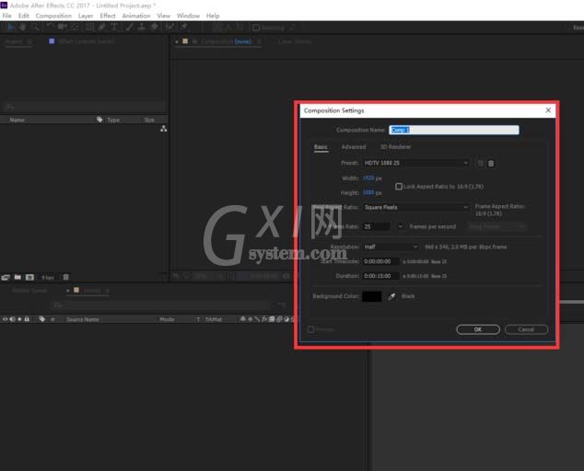The width and height of the screenshot is (584, 471).
Task: Select the Puppet Pin tool
Action: click(x=183, y=27)
